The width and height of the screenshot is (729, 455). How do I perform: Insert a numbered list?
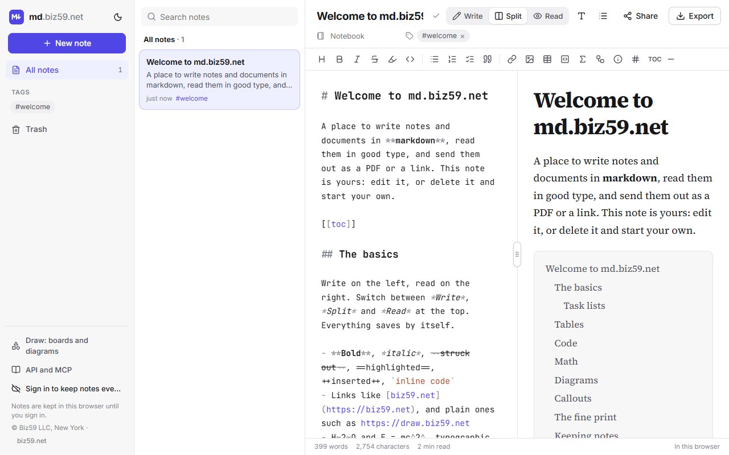coord(452,59)
